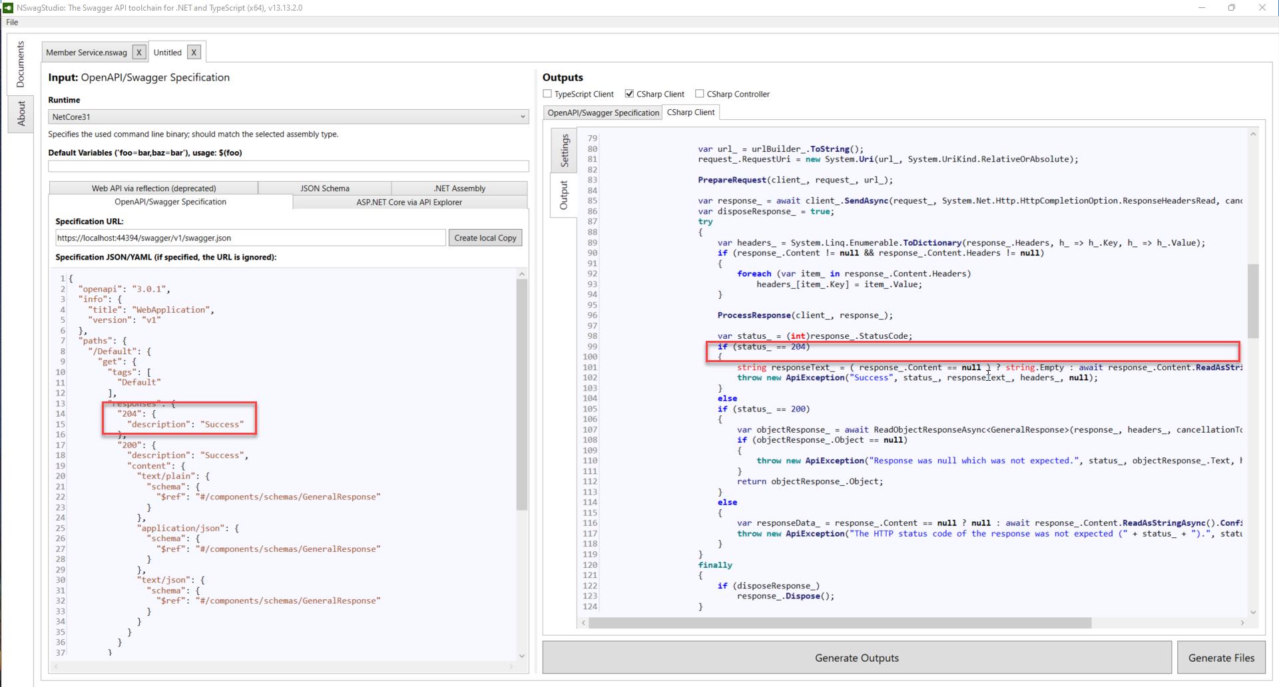
Task: Click the "title": "WebApplication" line in JSON
Action: pyautogui.click(x=151, y=310)
